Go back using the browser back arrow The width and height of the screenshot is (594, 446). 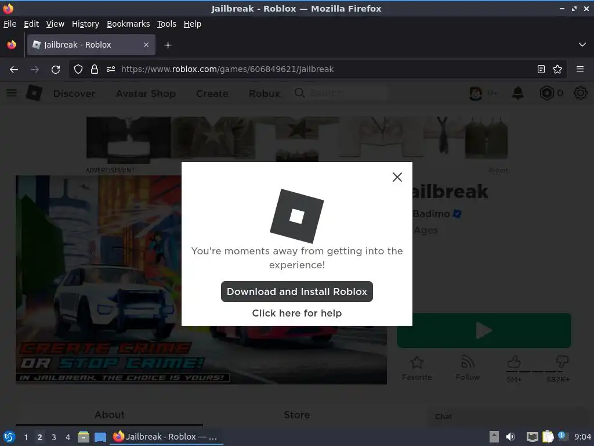click(14, 70)
